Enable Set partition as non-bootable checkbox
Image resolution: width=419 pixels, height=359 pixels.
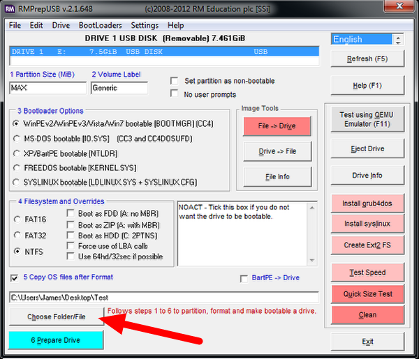pos(175,80)
